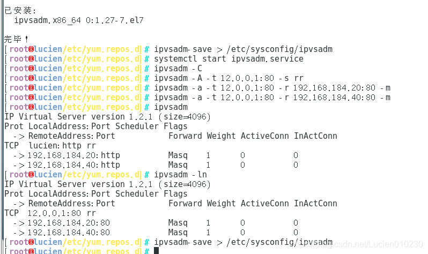The width and height of the screenshot is (428, 254).
Task: Click the 'TCP lucien:http rr' line
Action: [x=50, y=145]
